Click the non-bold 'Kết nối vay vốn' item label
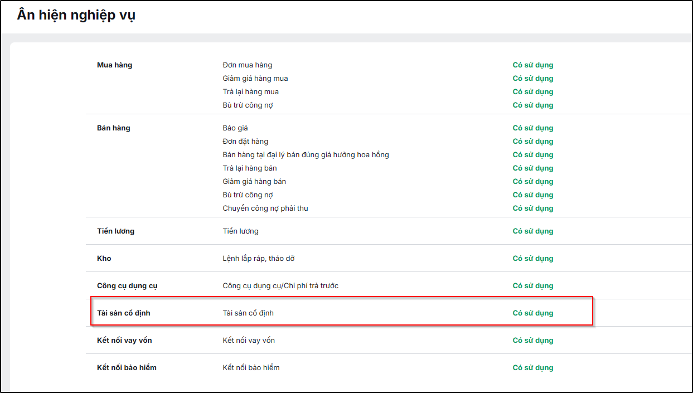Screen dimensions: 693x393 249,341
